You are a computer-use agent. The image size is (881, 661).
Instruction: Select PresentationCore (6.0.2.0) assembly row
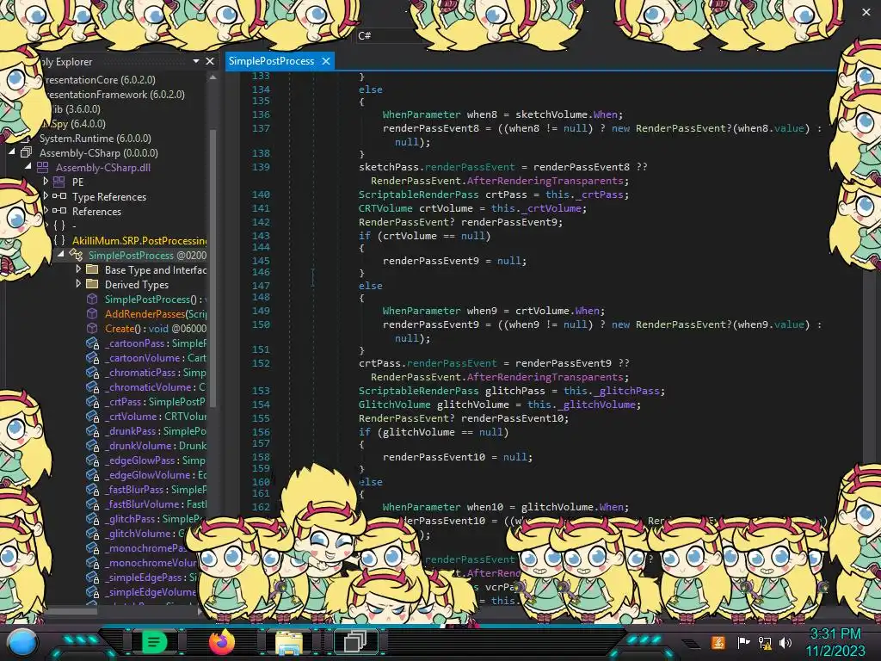coord(101,80)
